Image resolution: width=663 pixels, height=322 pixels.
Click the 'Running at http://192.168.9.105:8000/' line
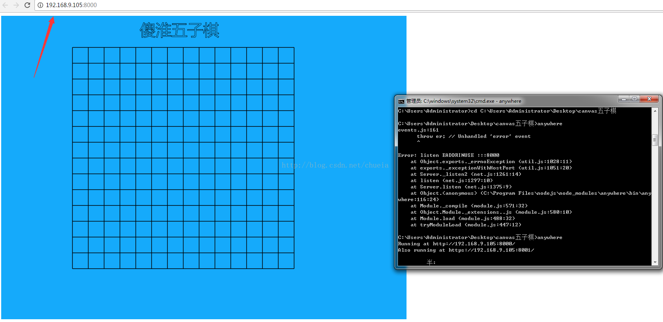456,244
